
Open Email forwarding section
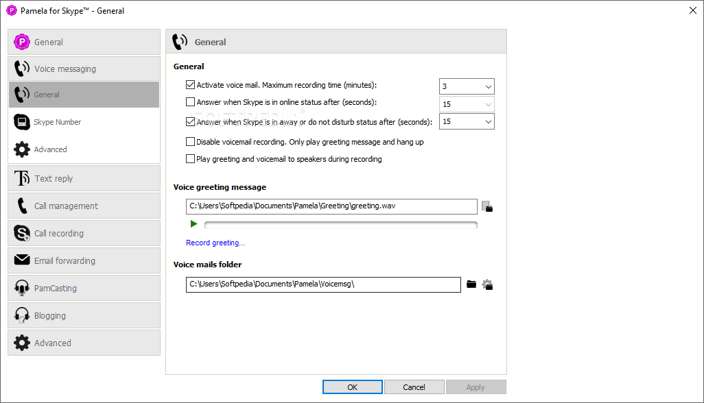point(84,260)
